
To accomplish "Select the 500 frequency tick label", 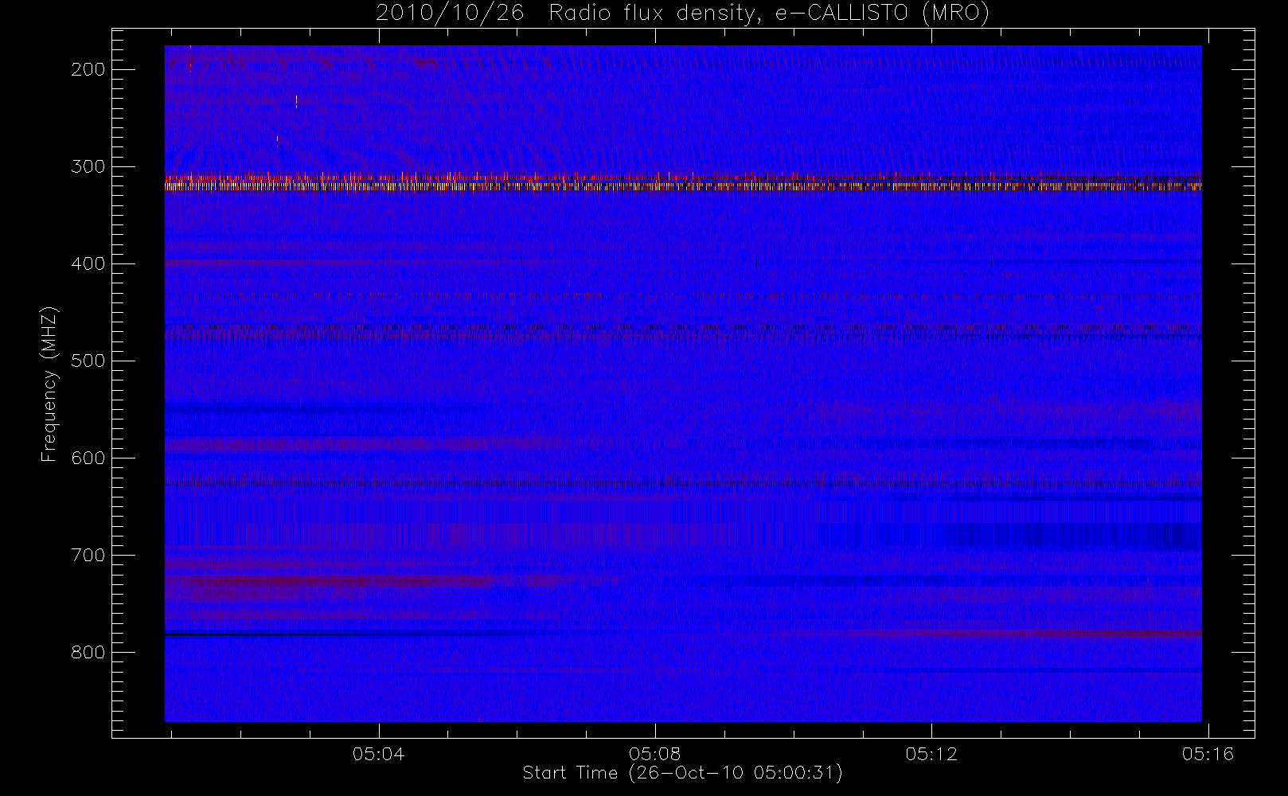I will pos(88,361).
